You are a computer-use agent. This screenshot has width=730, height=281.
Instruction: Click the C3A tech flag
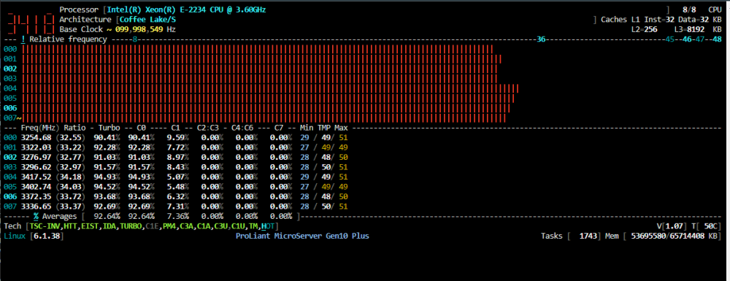[x=185, y=226]
